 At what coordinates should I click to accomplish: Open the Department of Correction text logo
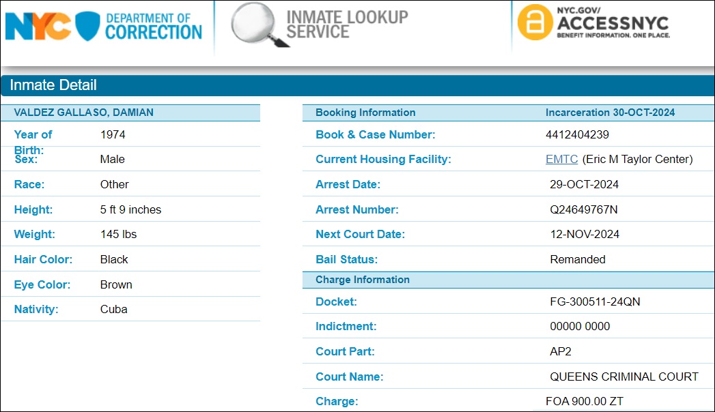[x=153, y=26]
